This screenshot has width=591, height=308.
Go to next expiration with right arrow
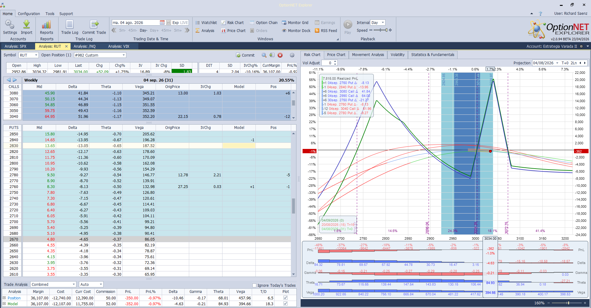15,80
